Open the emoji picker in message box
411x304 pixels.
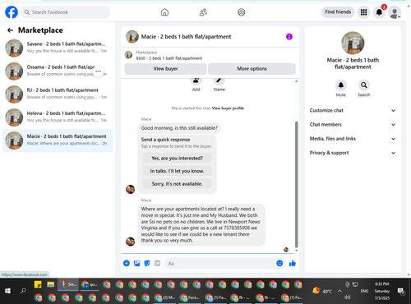point(279,264)
